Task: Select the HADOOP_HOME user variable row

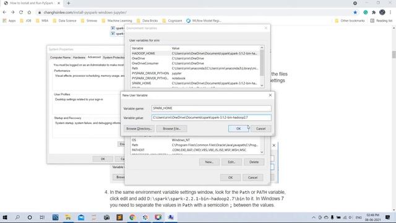Action: (195, 53)
